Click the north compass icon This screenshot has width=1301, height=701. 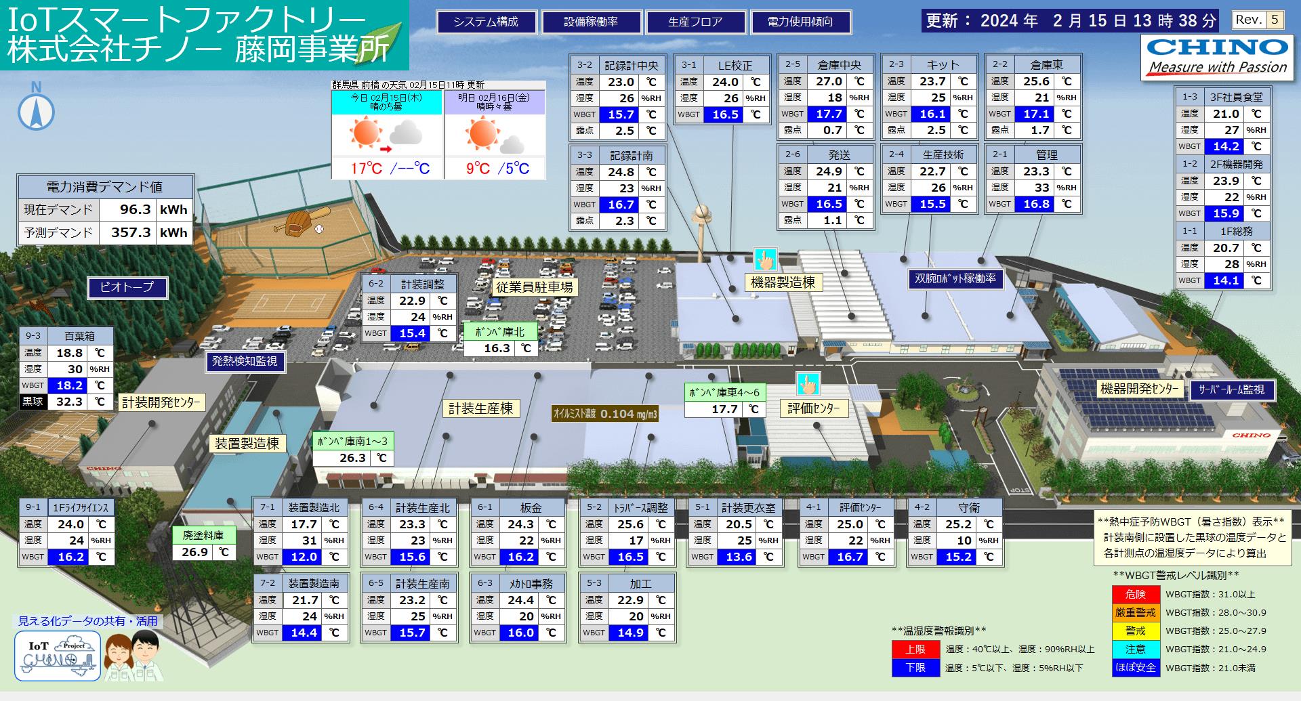pyautogui.click(x=36, y=106)
